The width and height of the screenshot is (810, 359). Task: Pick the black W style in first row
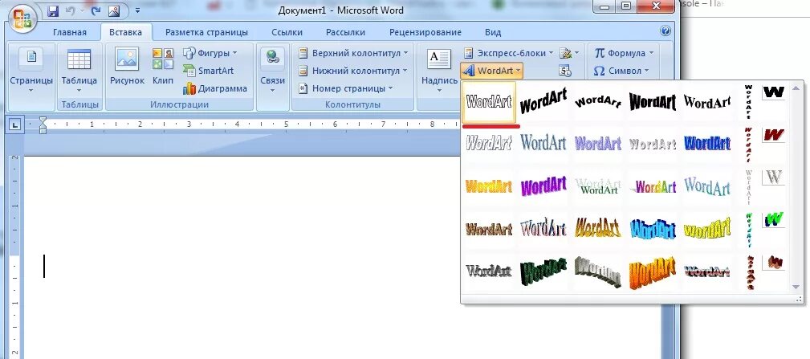(773, 92)
